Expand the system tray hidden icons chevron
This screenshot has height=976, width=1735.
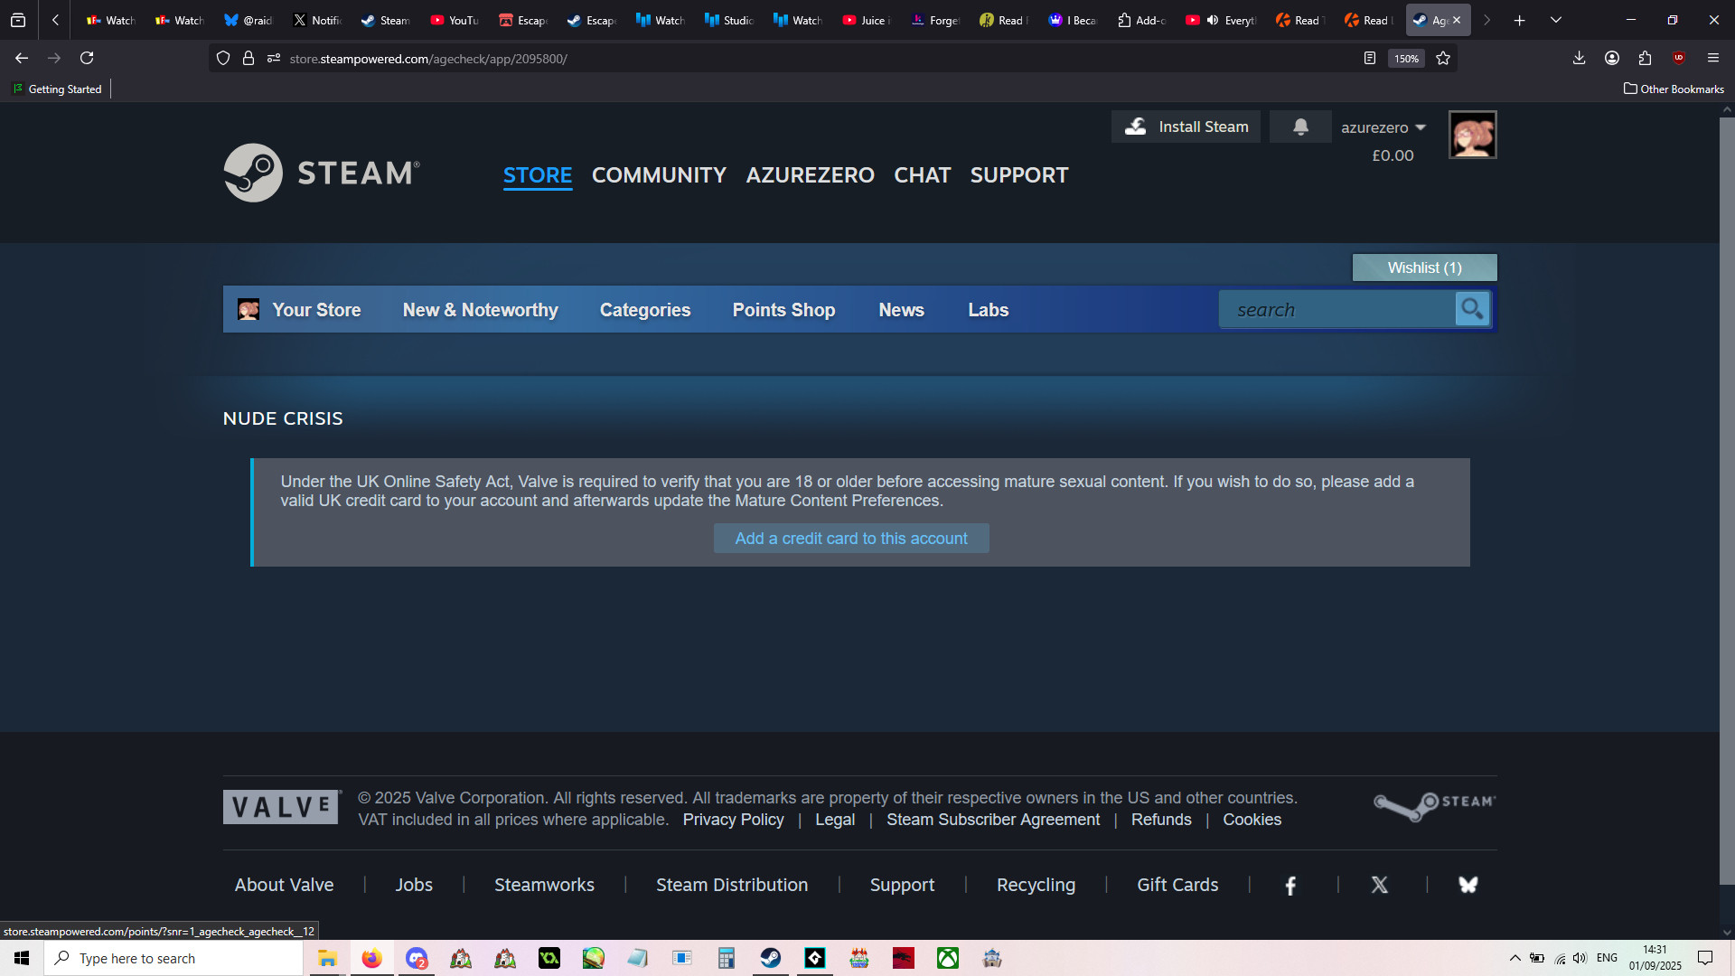pyautogui.click(x=1515, y=958)
